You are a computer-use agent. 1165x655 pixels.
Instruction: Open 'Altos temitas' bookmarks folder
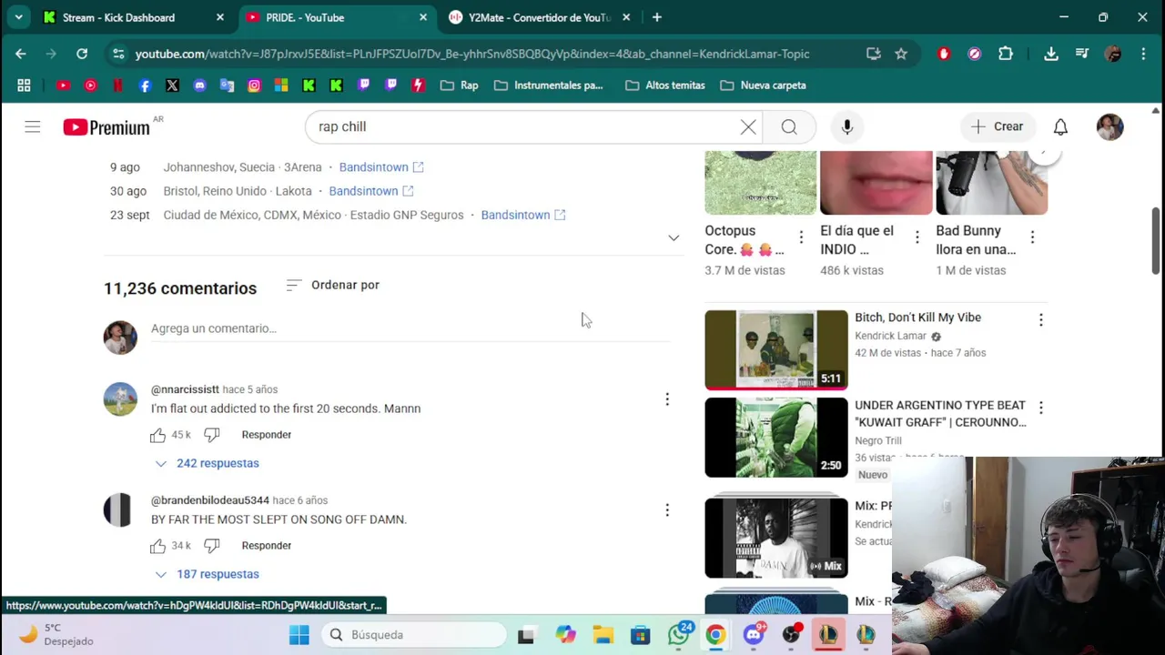pos(665,86)
